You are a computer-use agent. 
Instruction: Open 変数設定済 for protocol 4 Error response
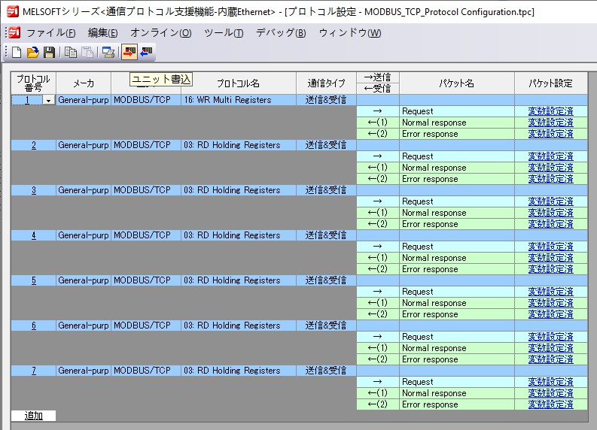(550, 269)
